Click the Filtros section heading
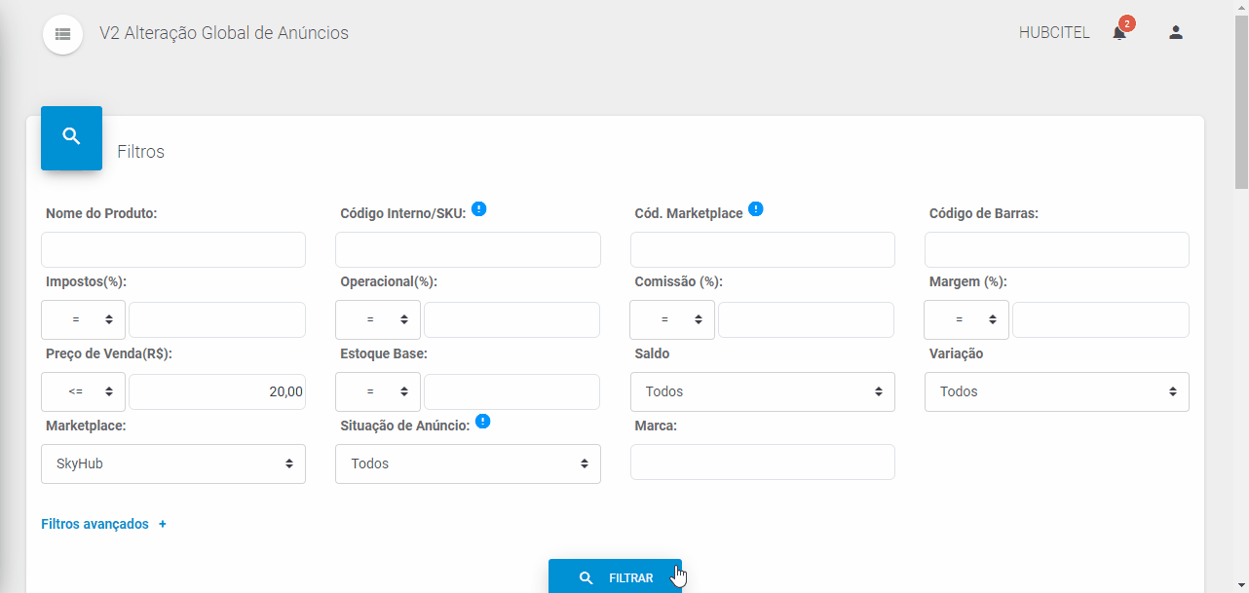The height and width of the screenshot is (593, 1249). [x=141, y=152]
